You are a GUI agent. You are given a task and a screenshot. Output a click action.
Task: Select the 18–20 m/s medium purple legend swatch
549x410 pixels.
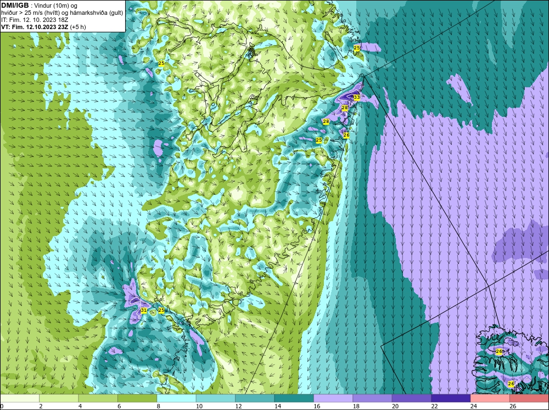(373, 398)
